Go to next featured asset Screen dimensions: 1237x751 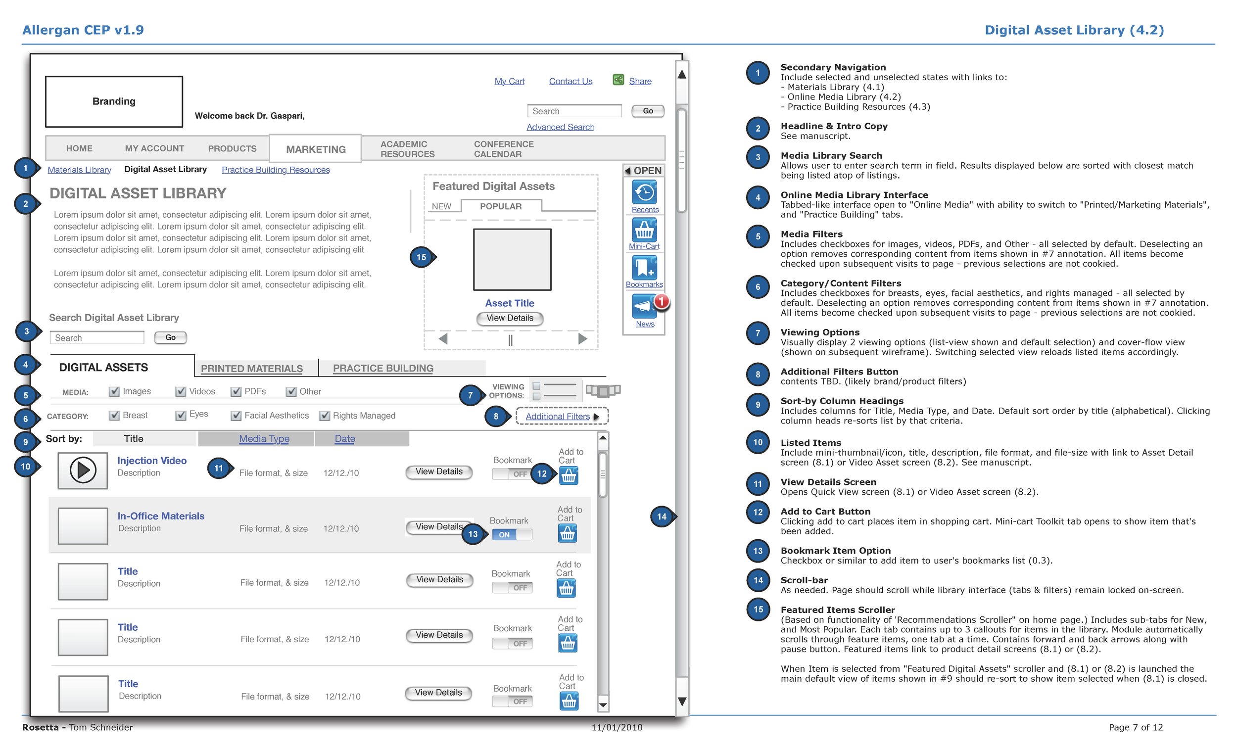click(582, 339)
